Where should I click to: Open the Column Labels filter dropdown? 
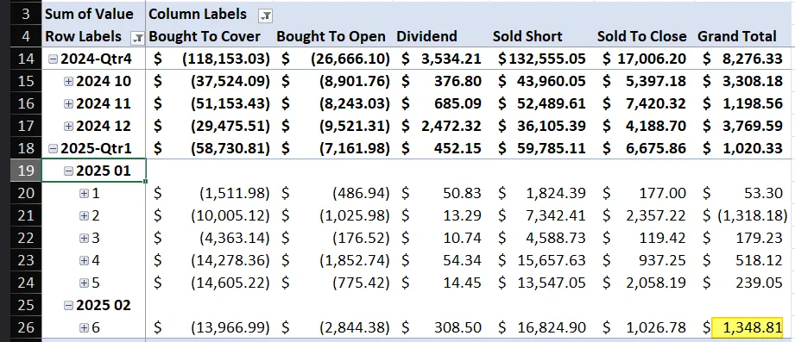[265, 16]
